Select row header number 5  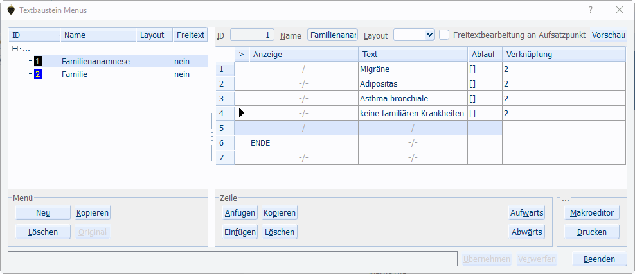pos(225,128)
